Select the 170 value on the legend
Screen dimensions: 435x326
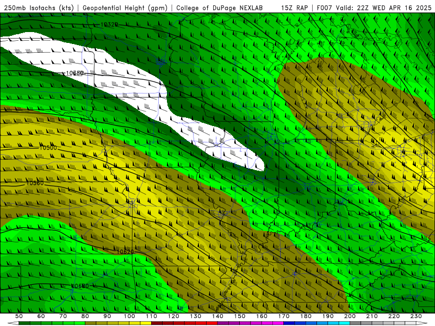[284, 316]
